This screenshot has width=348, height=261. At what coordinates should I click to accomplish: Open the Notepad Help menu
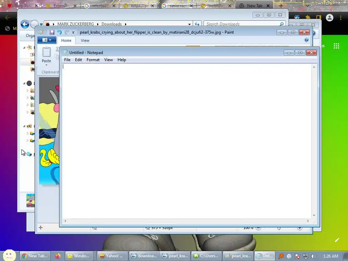click(122, 60)
